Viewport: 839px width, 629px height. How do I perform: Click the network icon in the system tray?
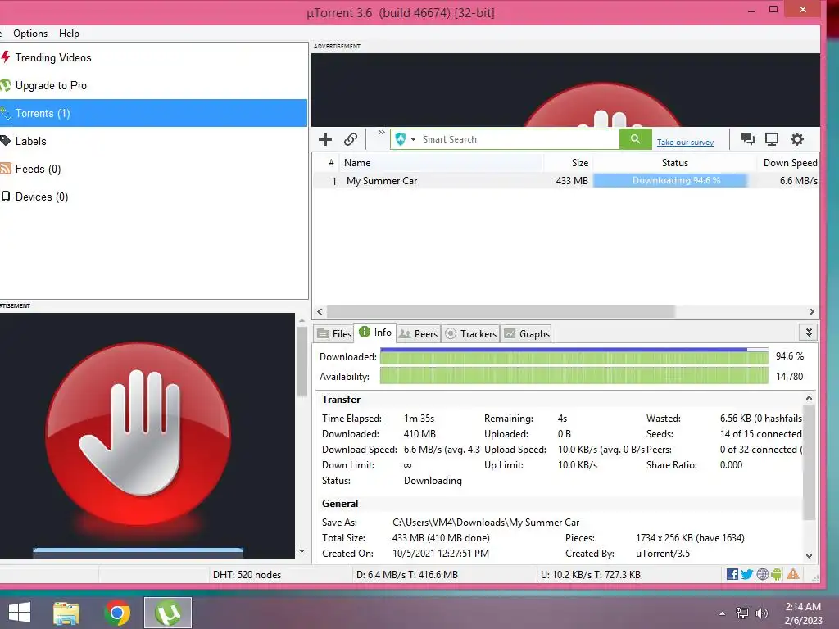click(x=742, y=613)
